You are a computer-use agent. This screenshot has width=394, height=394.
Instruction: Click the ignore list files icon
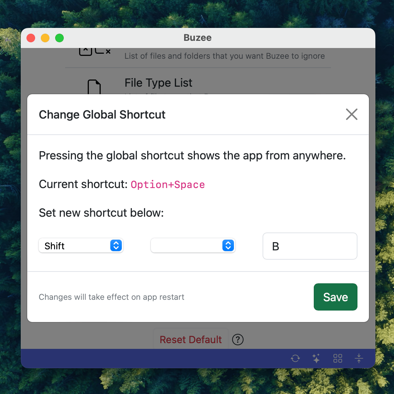coord(95,52)
